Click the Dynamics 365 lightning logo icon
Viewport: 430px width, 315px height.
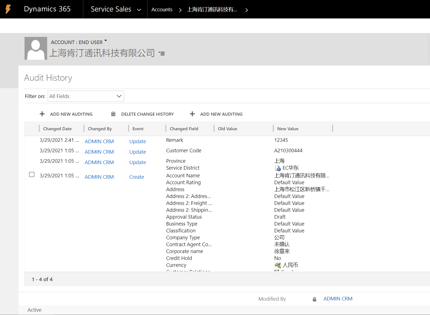click(x=8, y=9)
